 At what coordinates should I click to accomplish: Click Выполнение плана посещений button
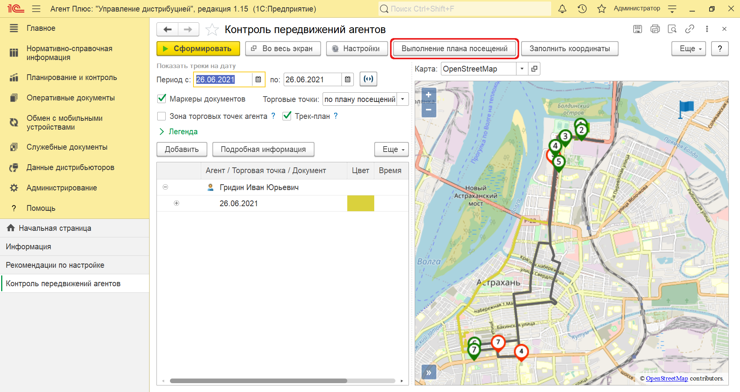coord(454,48)
